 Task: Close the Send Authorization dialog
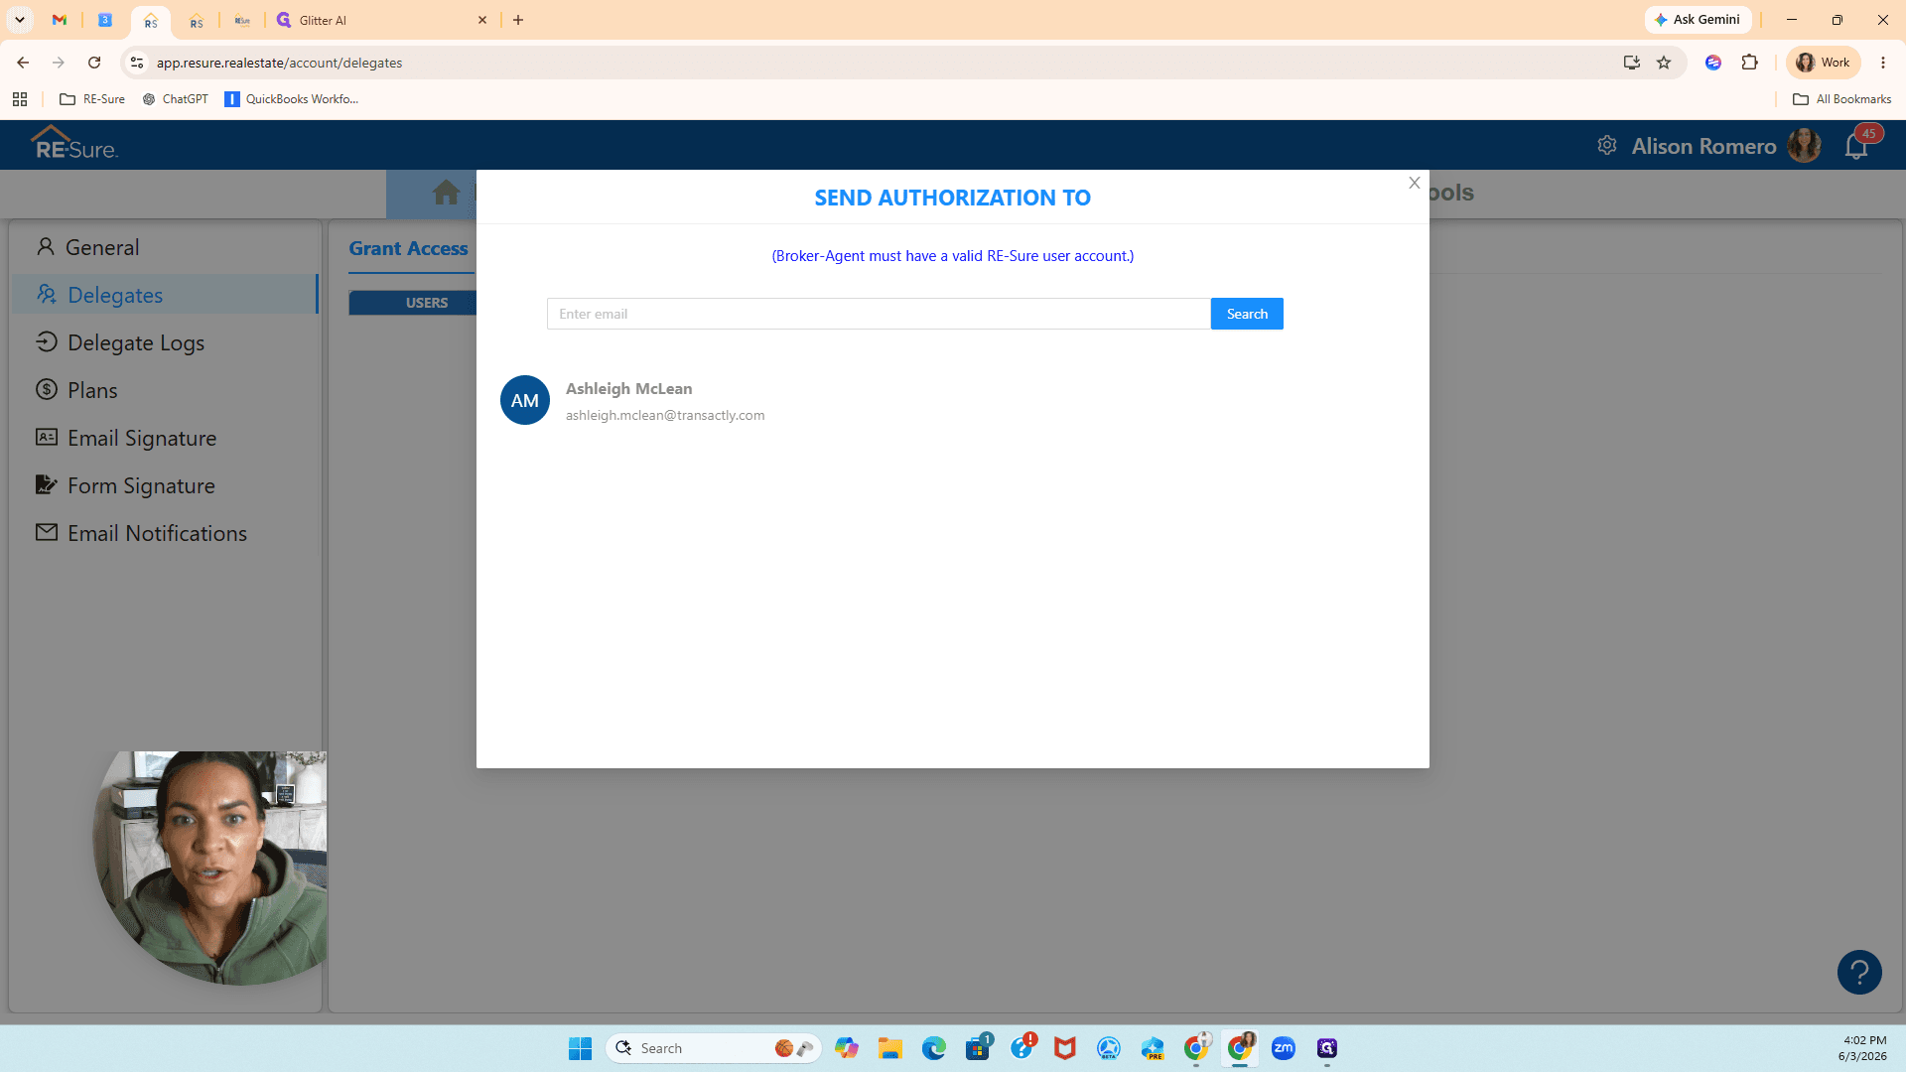1415,183
